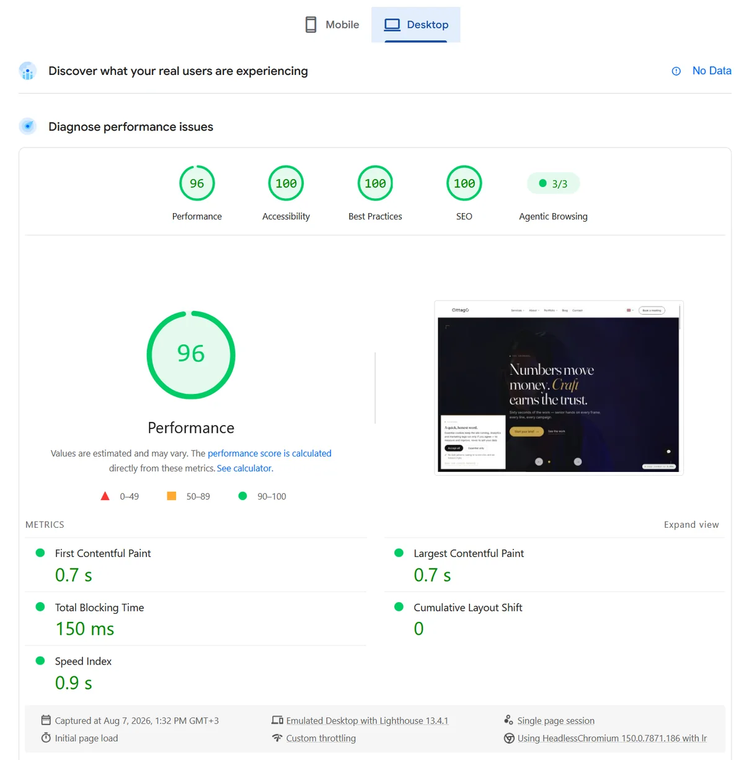Open the No Data link

coord(712,71)
